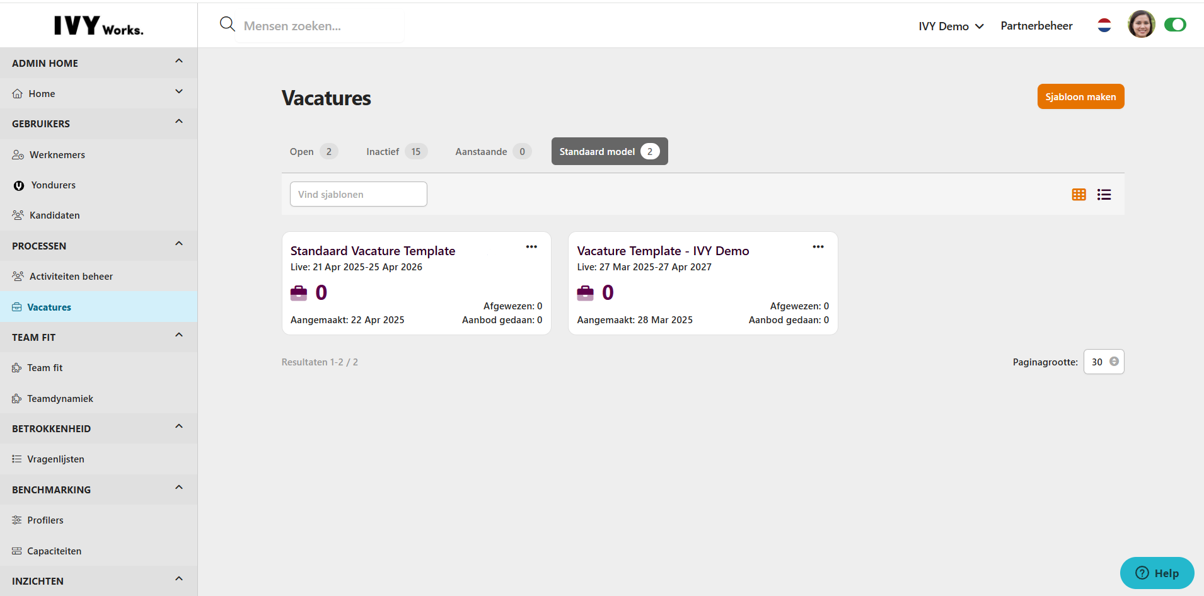Collapse the PROCESSEN sidebar section
The width and height of the screenshot is (1204, 596).
pyautogui.click(x=179, y=244)
